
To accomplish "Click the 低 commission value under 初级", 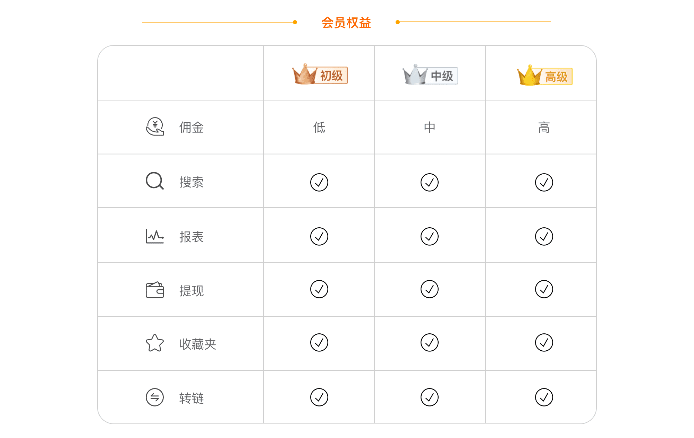I will pos(319,127).
